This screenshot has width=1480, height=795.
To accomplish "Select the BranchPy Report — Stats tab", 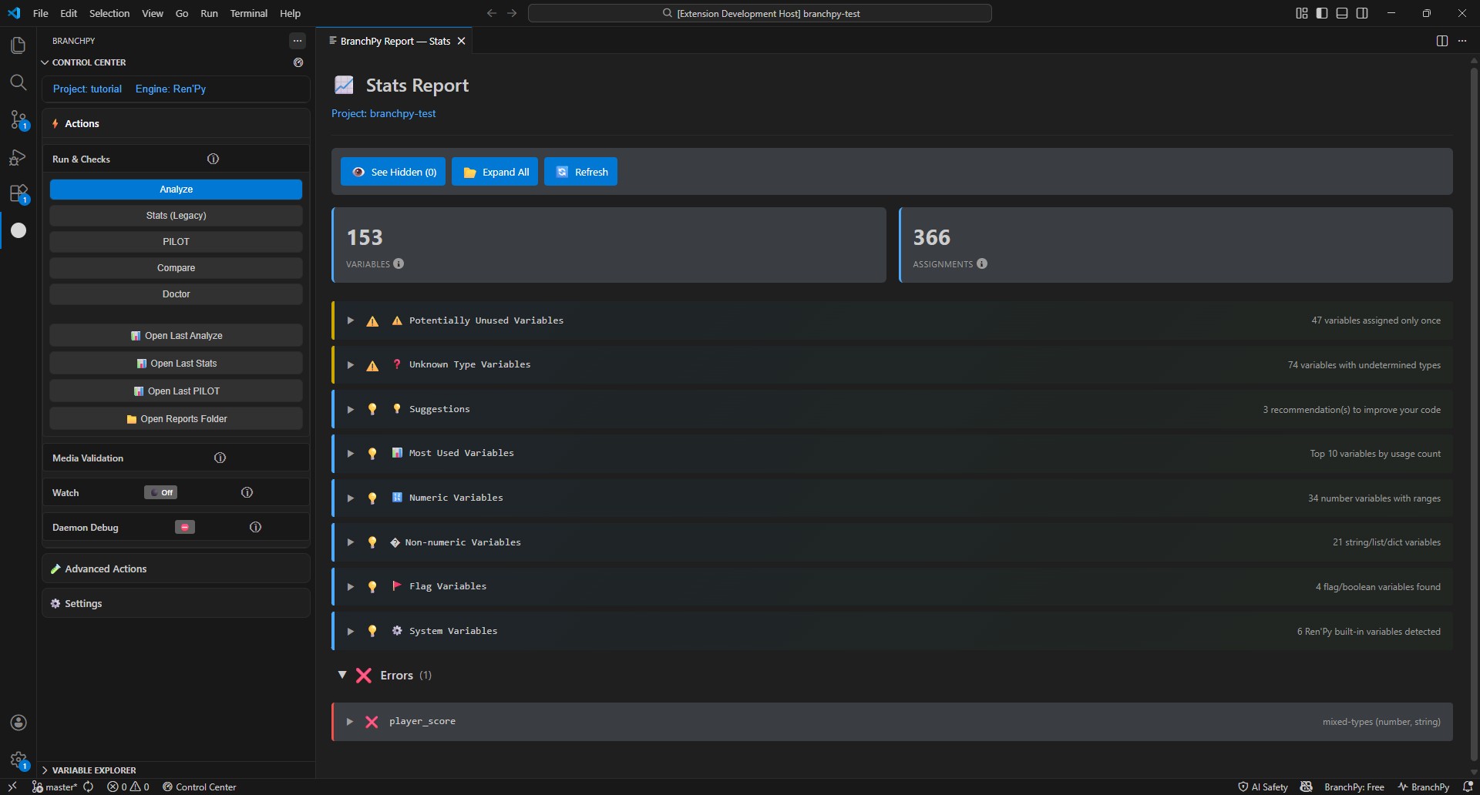I will coord(395,41).
